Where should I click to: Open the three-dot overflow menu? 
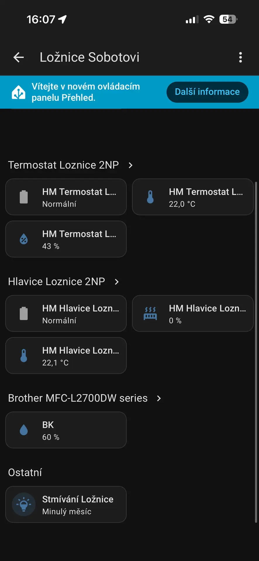(x=241, y=57)
